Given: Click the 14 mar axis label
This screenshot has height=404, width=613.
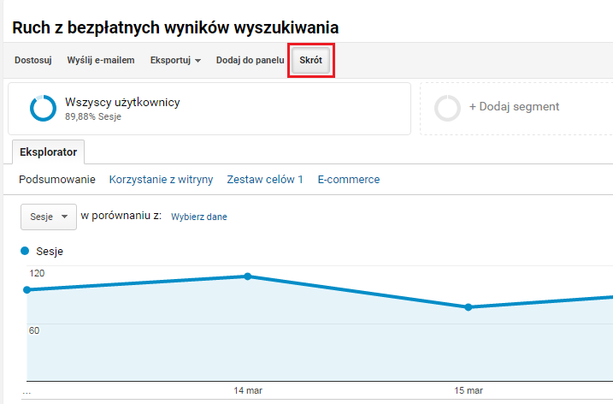Looking at the screenshot, I should point(248,390).
